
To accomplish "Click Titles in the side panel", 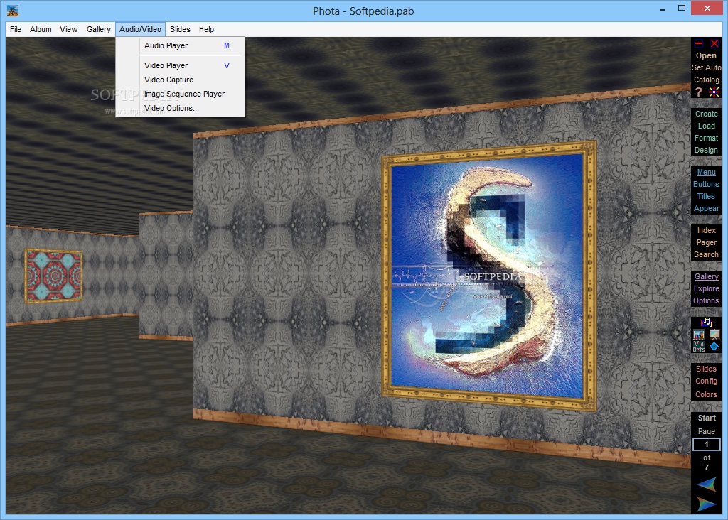I will coord(706,196).
